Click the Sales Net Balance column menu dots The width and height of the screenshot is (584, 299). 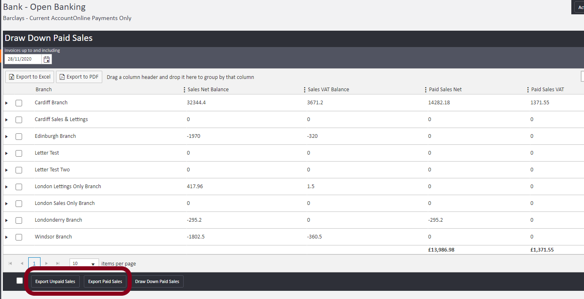(184, 90)
